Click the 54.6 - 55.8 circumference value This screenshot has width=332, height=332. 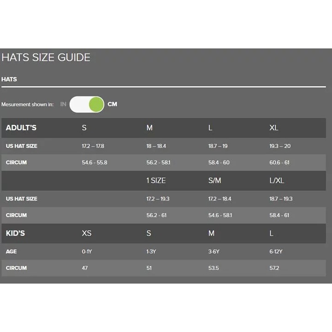click(95, 162)
